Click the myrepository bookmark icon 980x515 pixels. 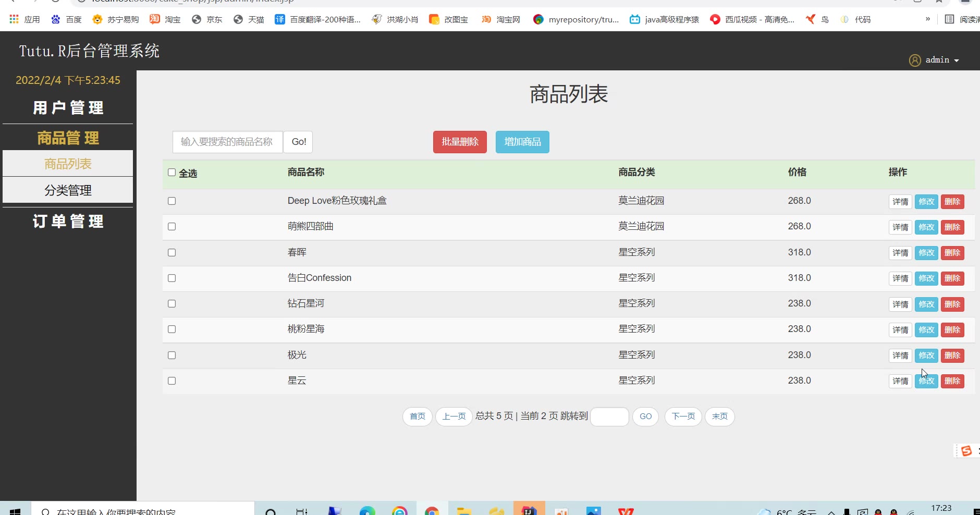click(538, 19)
